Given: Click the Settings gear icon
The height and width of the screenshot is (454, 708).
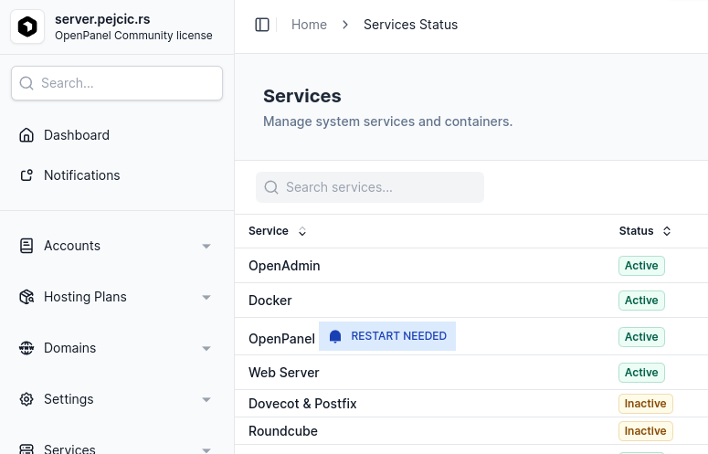Looking at the screenshot, I should (x=26, y=399).
